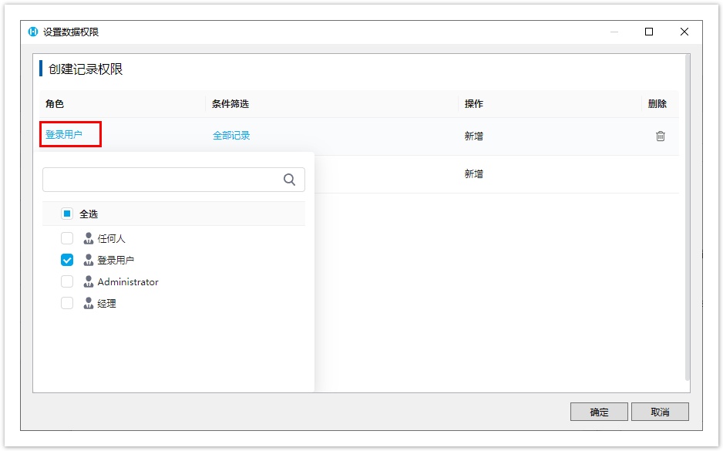Screen dimensions: 723x451
Task: Check the 任何人 role checkbox
Action: [x=67, y=239]
